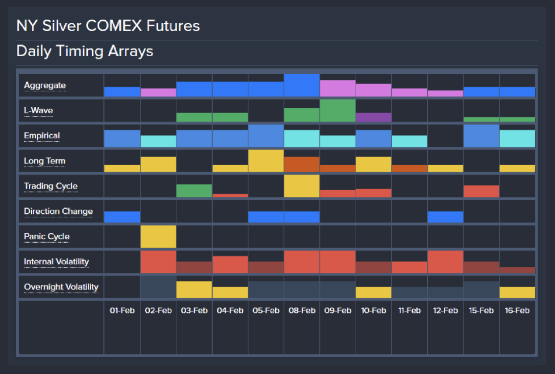Click the Direction Change label
Screen dimensions: 555x374
tap(58, 212)
